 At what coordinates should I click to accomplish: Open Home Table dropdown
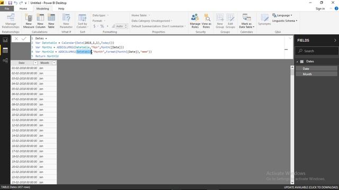point(140,15)
